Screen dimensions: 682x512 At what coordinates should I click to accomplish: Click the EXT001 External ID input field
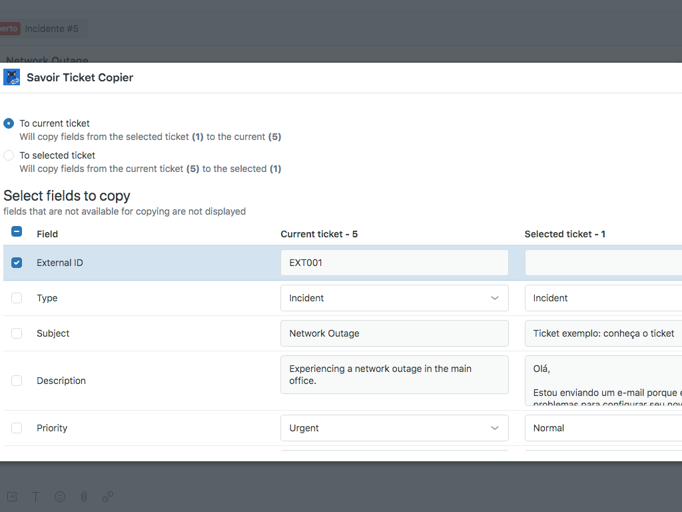[394, 263]
